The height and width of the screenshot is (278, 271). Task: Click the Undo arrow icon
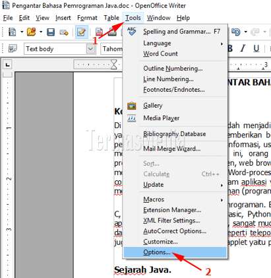tap(236, 32)
